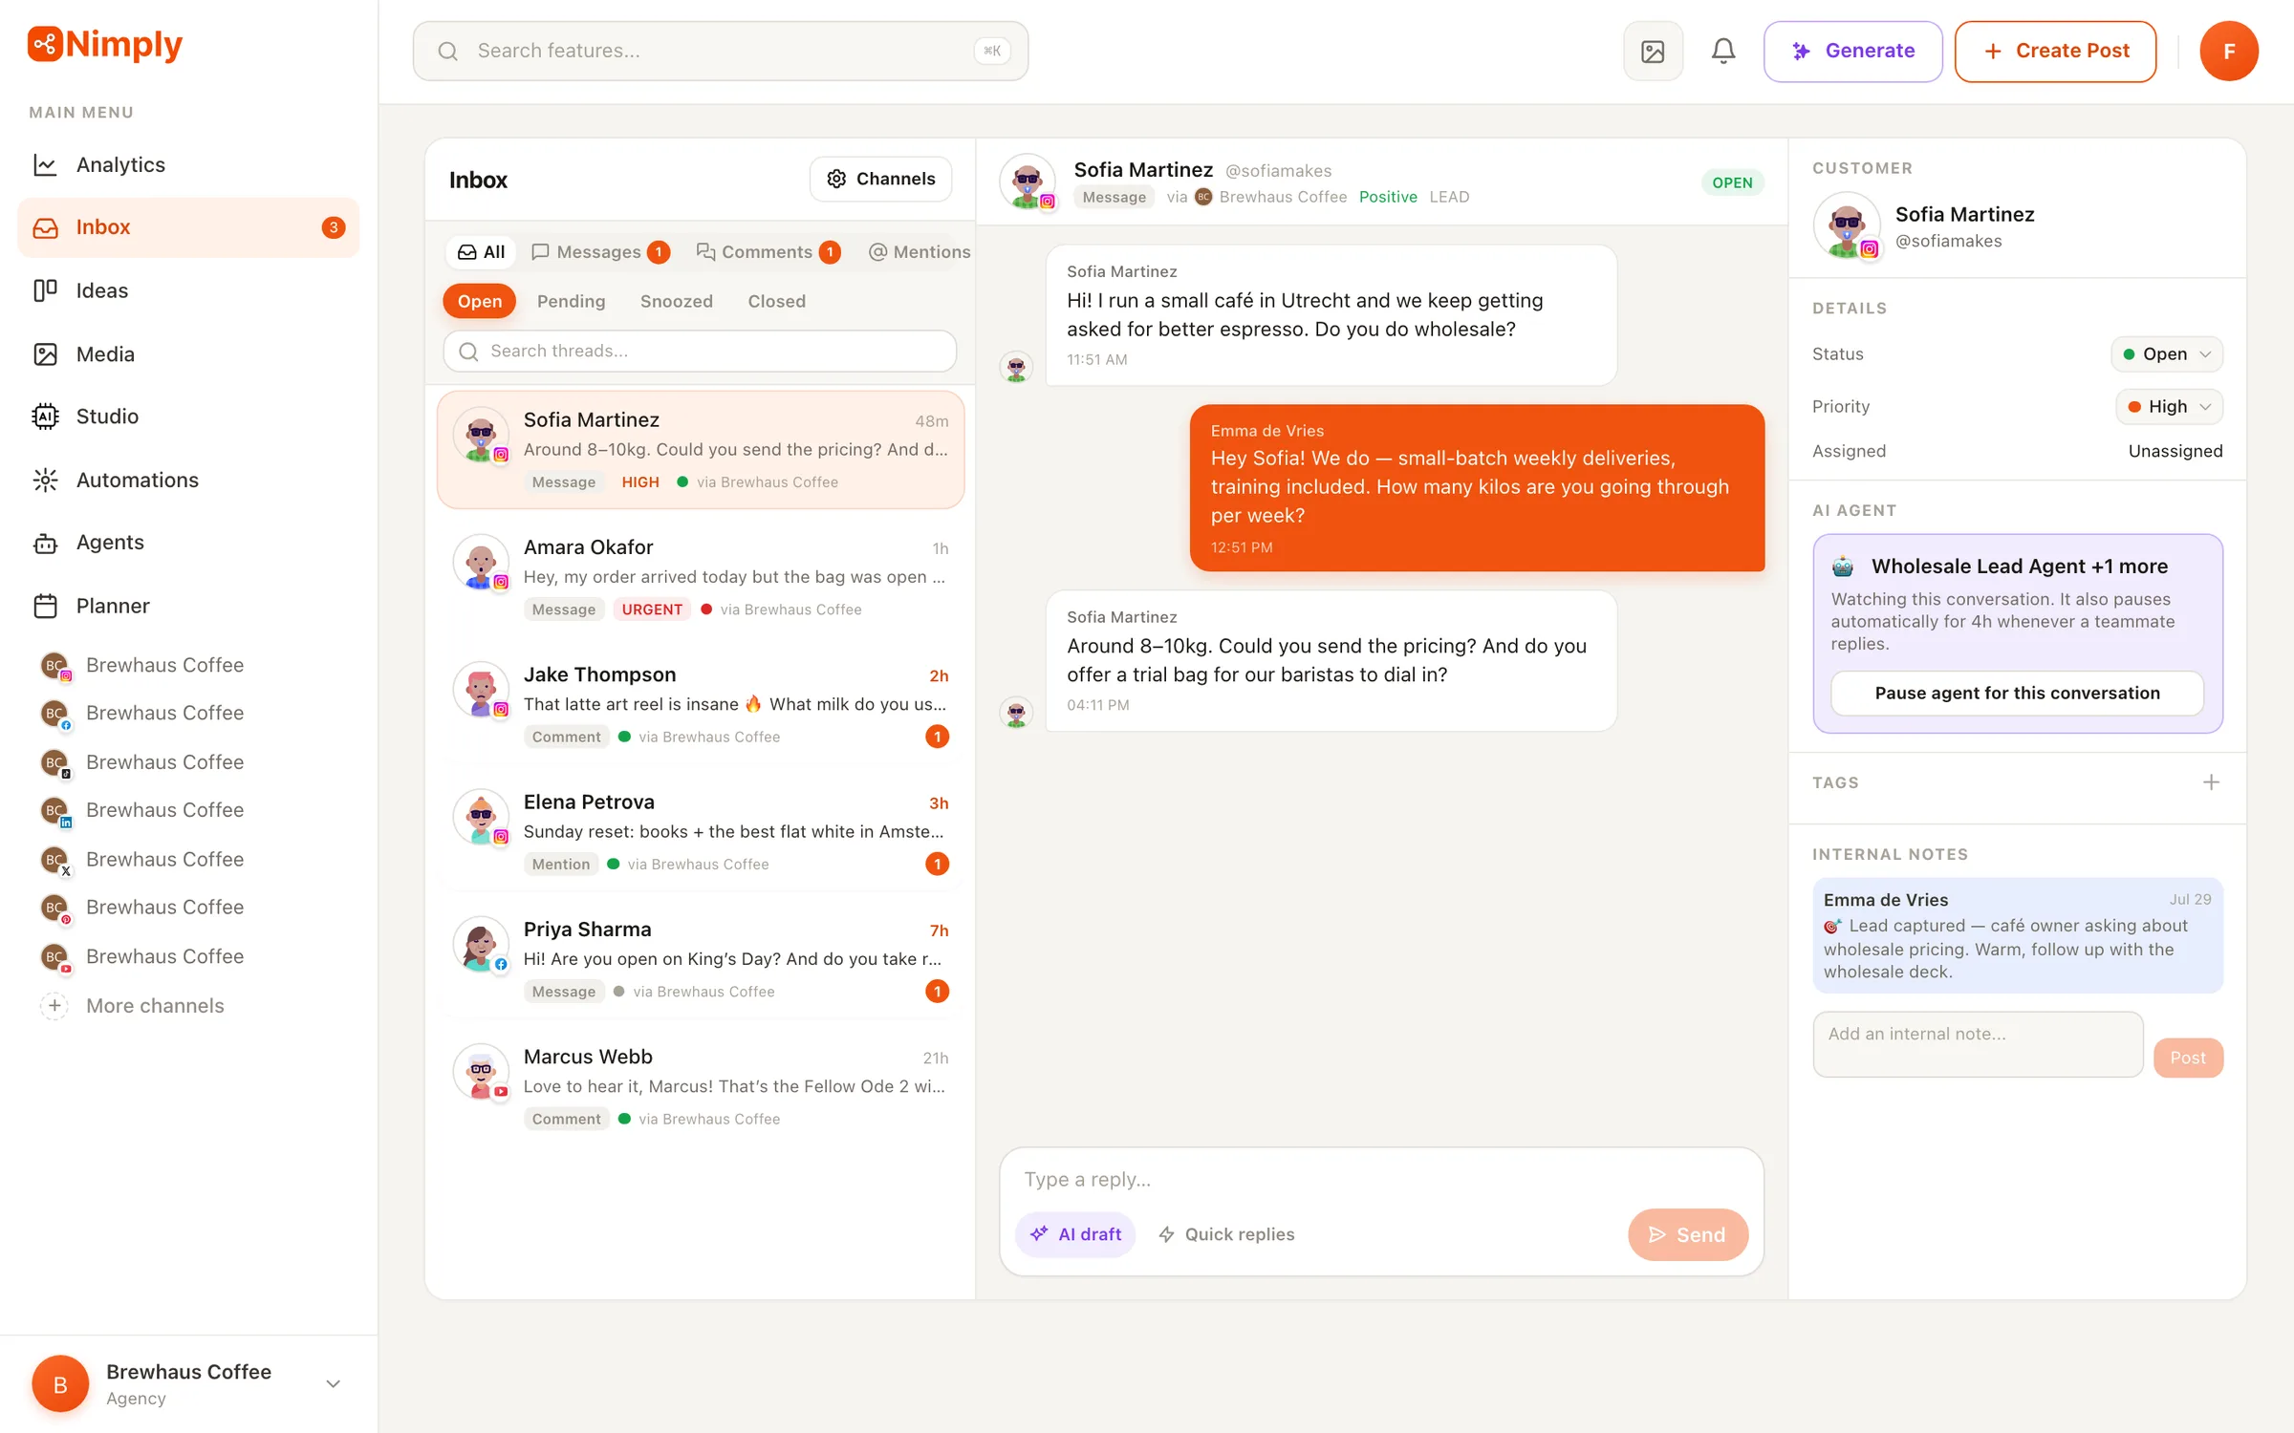This screenshot has height=1433, width=2294.
Task: Filter threads by Closed status
Action: pos(776,301)
